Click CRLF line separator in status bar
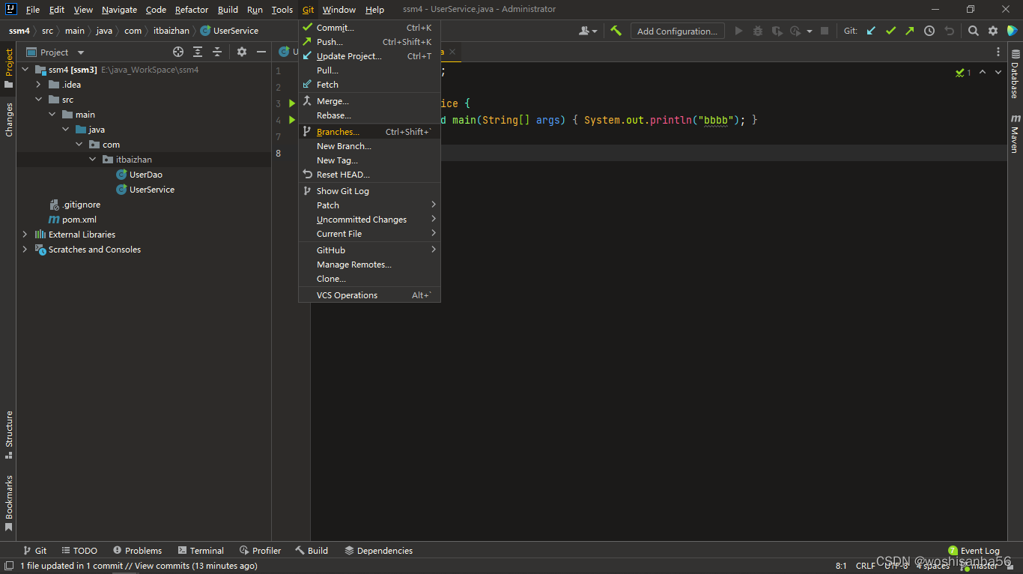The height and width of the screenshot is (574, 1023). [865, 566]
